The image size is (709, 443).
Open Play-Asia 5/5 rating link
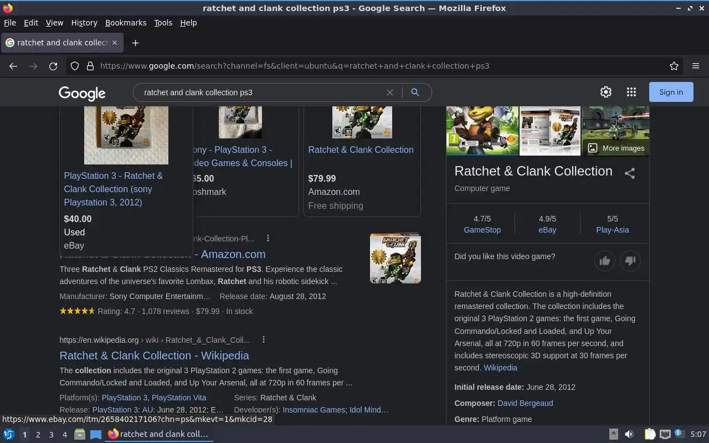(613, 230)
